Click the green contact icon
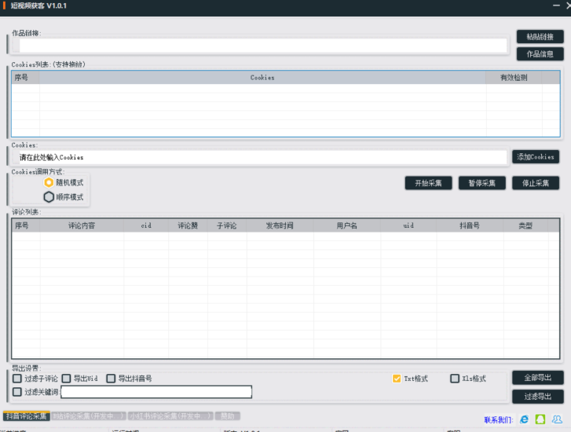Screen dimensions: 571x432 tap(540, 419)
